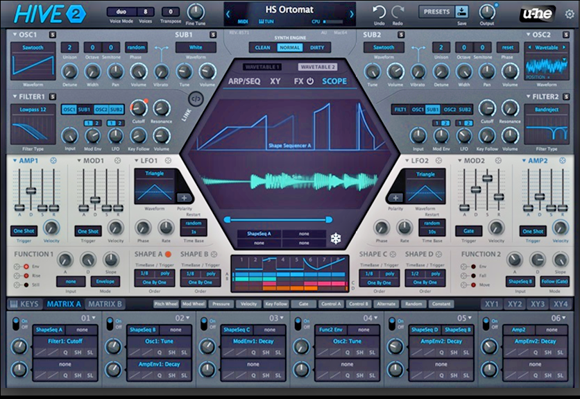Screen dimensions: 580x399
Task: Click the HS Ortomat preset name display
Action: tap(290, 10)
